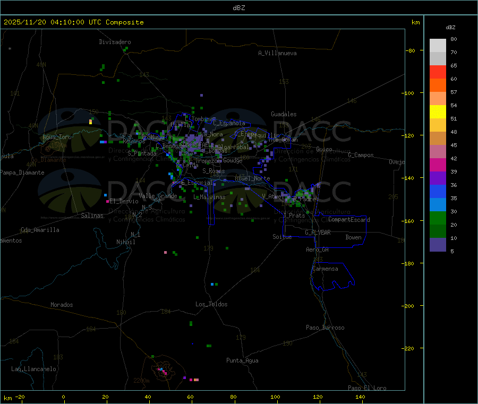
Task: Click the Agua_Toro label on map
Action: (x=57, y=137)
